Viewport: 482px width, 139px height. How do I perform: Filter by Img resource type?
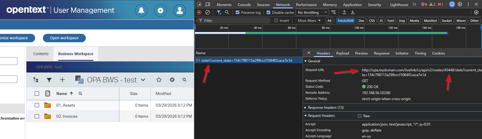click(402, 21)
